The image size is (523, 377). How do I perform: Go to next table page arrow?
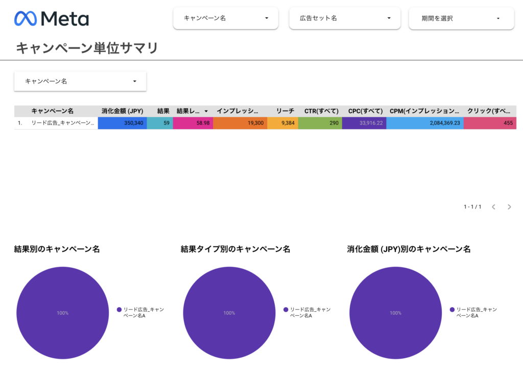click(x=509, y=207)
